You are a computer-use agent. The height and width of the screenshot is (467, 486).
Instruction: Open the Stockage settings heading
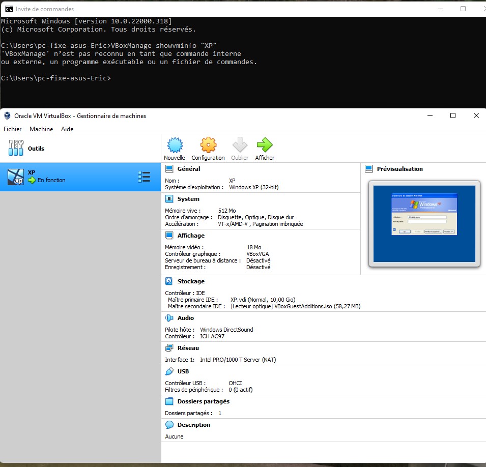[191, 281]
